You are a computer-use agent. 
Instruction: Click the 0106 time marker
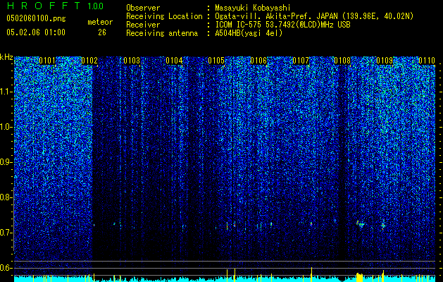[258, 61]
